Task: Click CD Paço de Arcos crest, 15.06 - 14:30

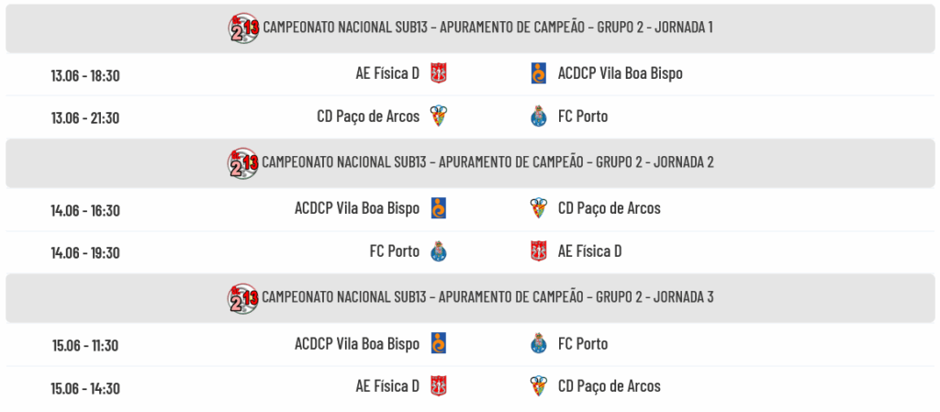Action: 538,386
